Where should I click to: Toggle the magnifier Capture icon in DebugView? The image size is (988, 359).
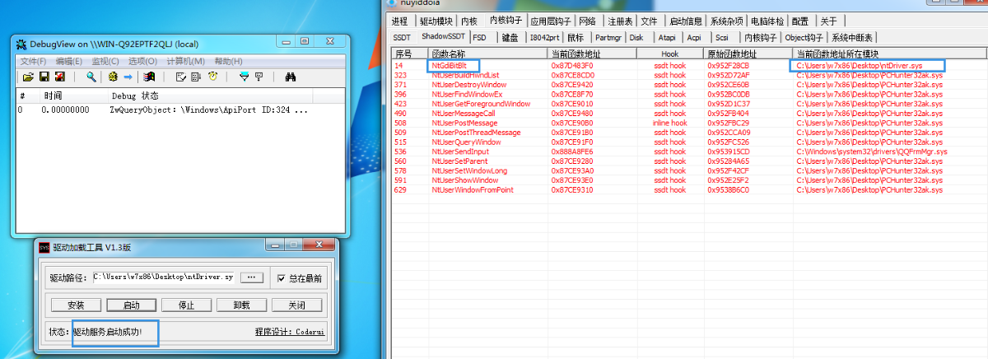click(91, 77)
